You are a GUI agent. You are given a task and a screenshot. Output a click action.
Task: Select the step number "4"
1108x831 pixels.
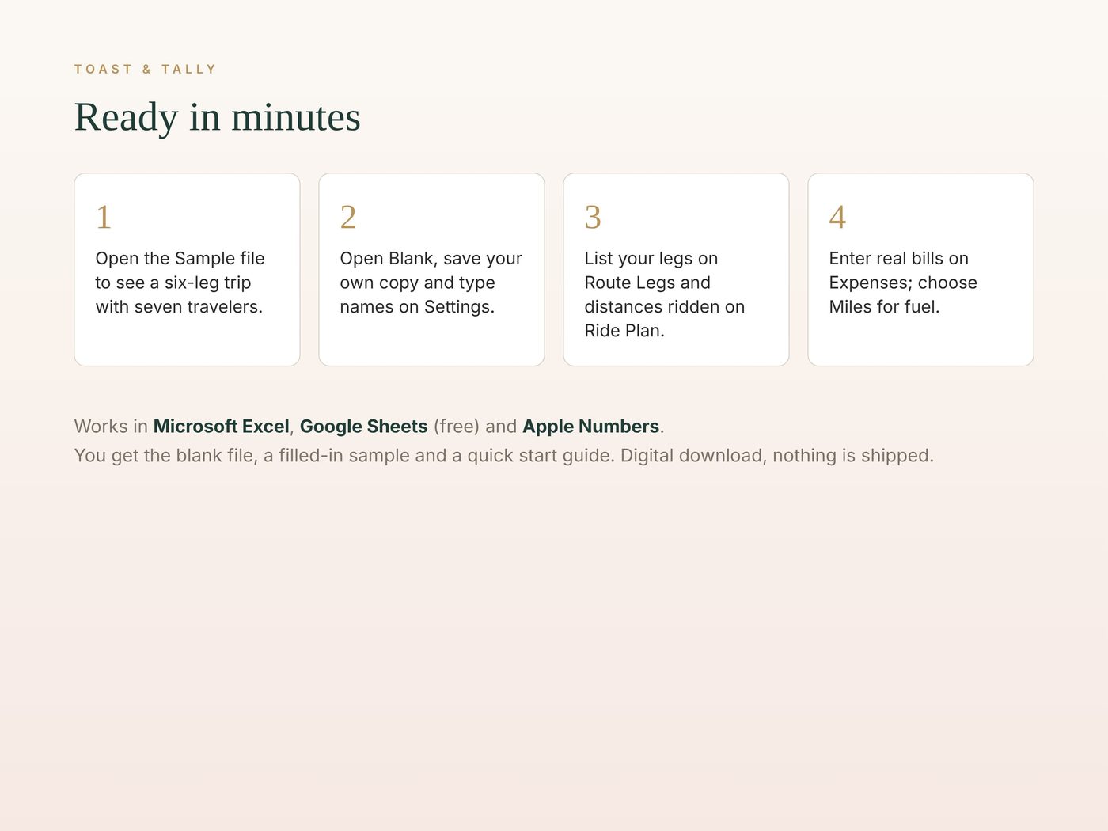click(x=837, y=217)
